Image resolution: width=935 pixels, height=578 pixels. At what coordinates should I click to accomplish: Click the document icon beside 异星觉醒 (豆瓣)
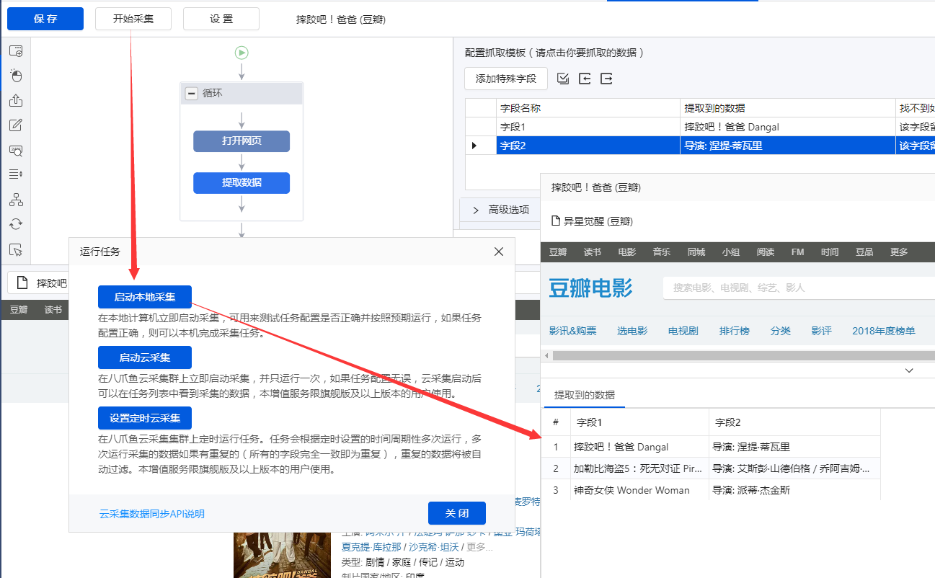[556, 221]
